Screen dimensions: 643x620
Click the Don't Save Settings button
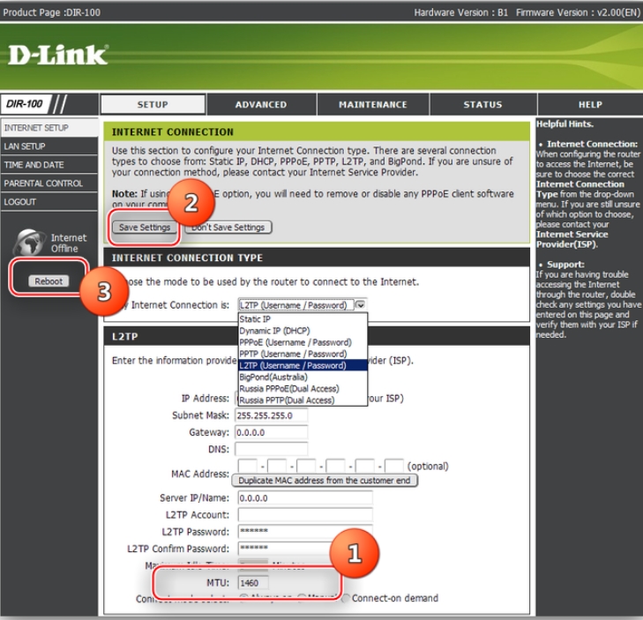[228, 228]
